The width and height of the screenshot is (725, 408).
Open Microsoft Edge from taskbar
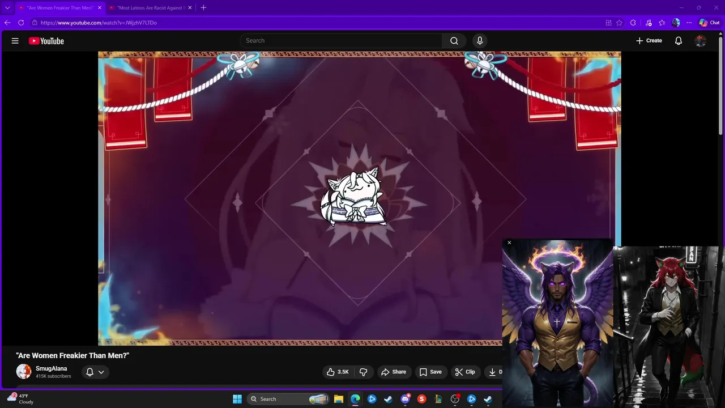[355, 399]
